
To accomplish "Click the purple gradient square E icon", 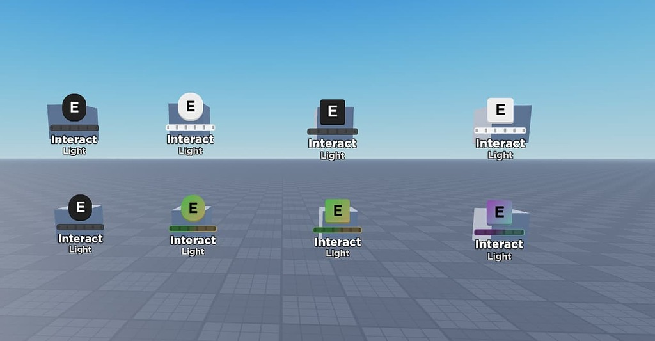I will coord(499,212).
